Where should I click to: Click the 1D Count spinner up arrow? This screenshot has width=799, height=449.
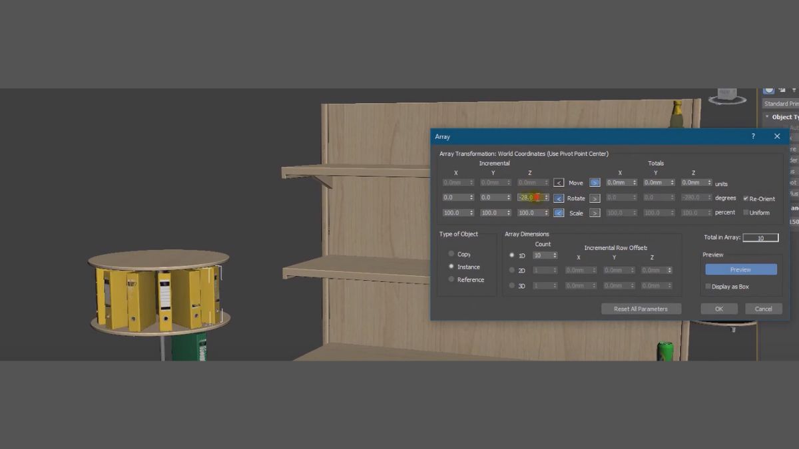(x=555, y=253)
